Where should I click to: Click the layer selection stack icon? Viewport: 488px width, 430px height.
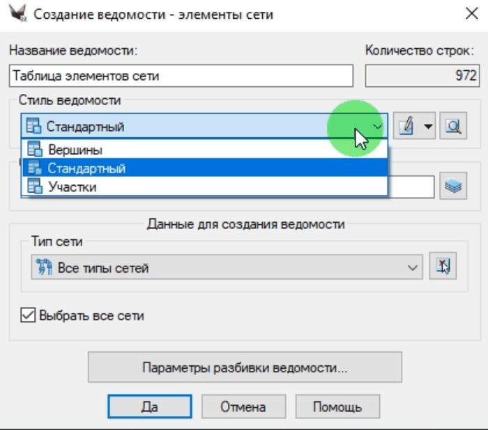tap(453, 186)
